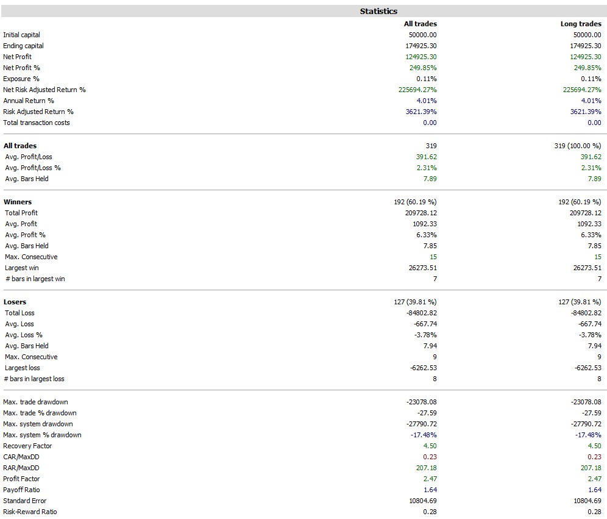Click the Total transaction costs label
The image size is (607, 519).
[x=37, y=123]
